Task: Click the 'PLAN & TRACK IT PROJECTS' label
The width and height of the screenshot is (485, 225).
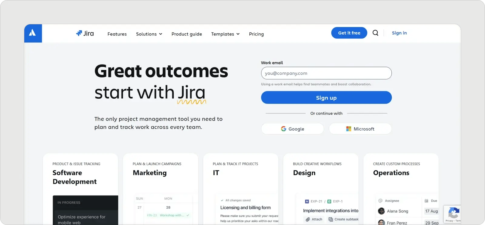Action: coord(236,164)
